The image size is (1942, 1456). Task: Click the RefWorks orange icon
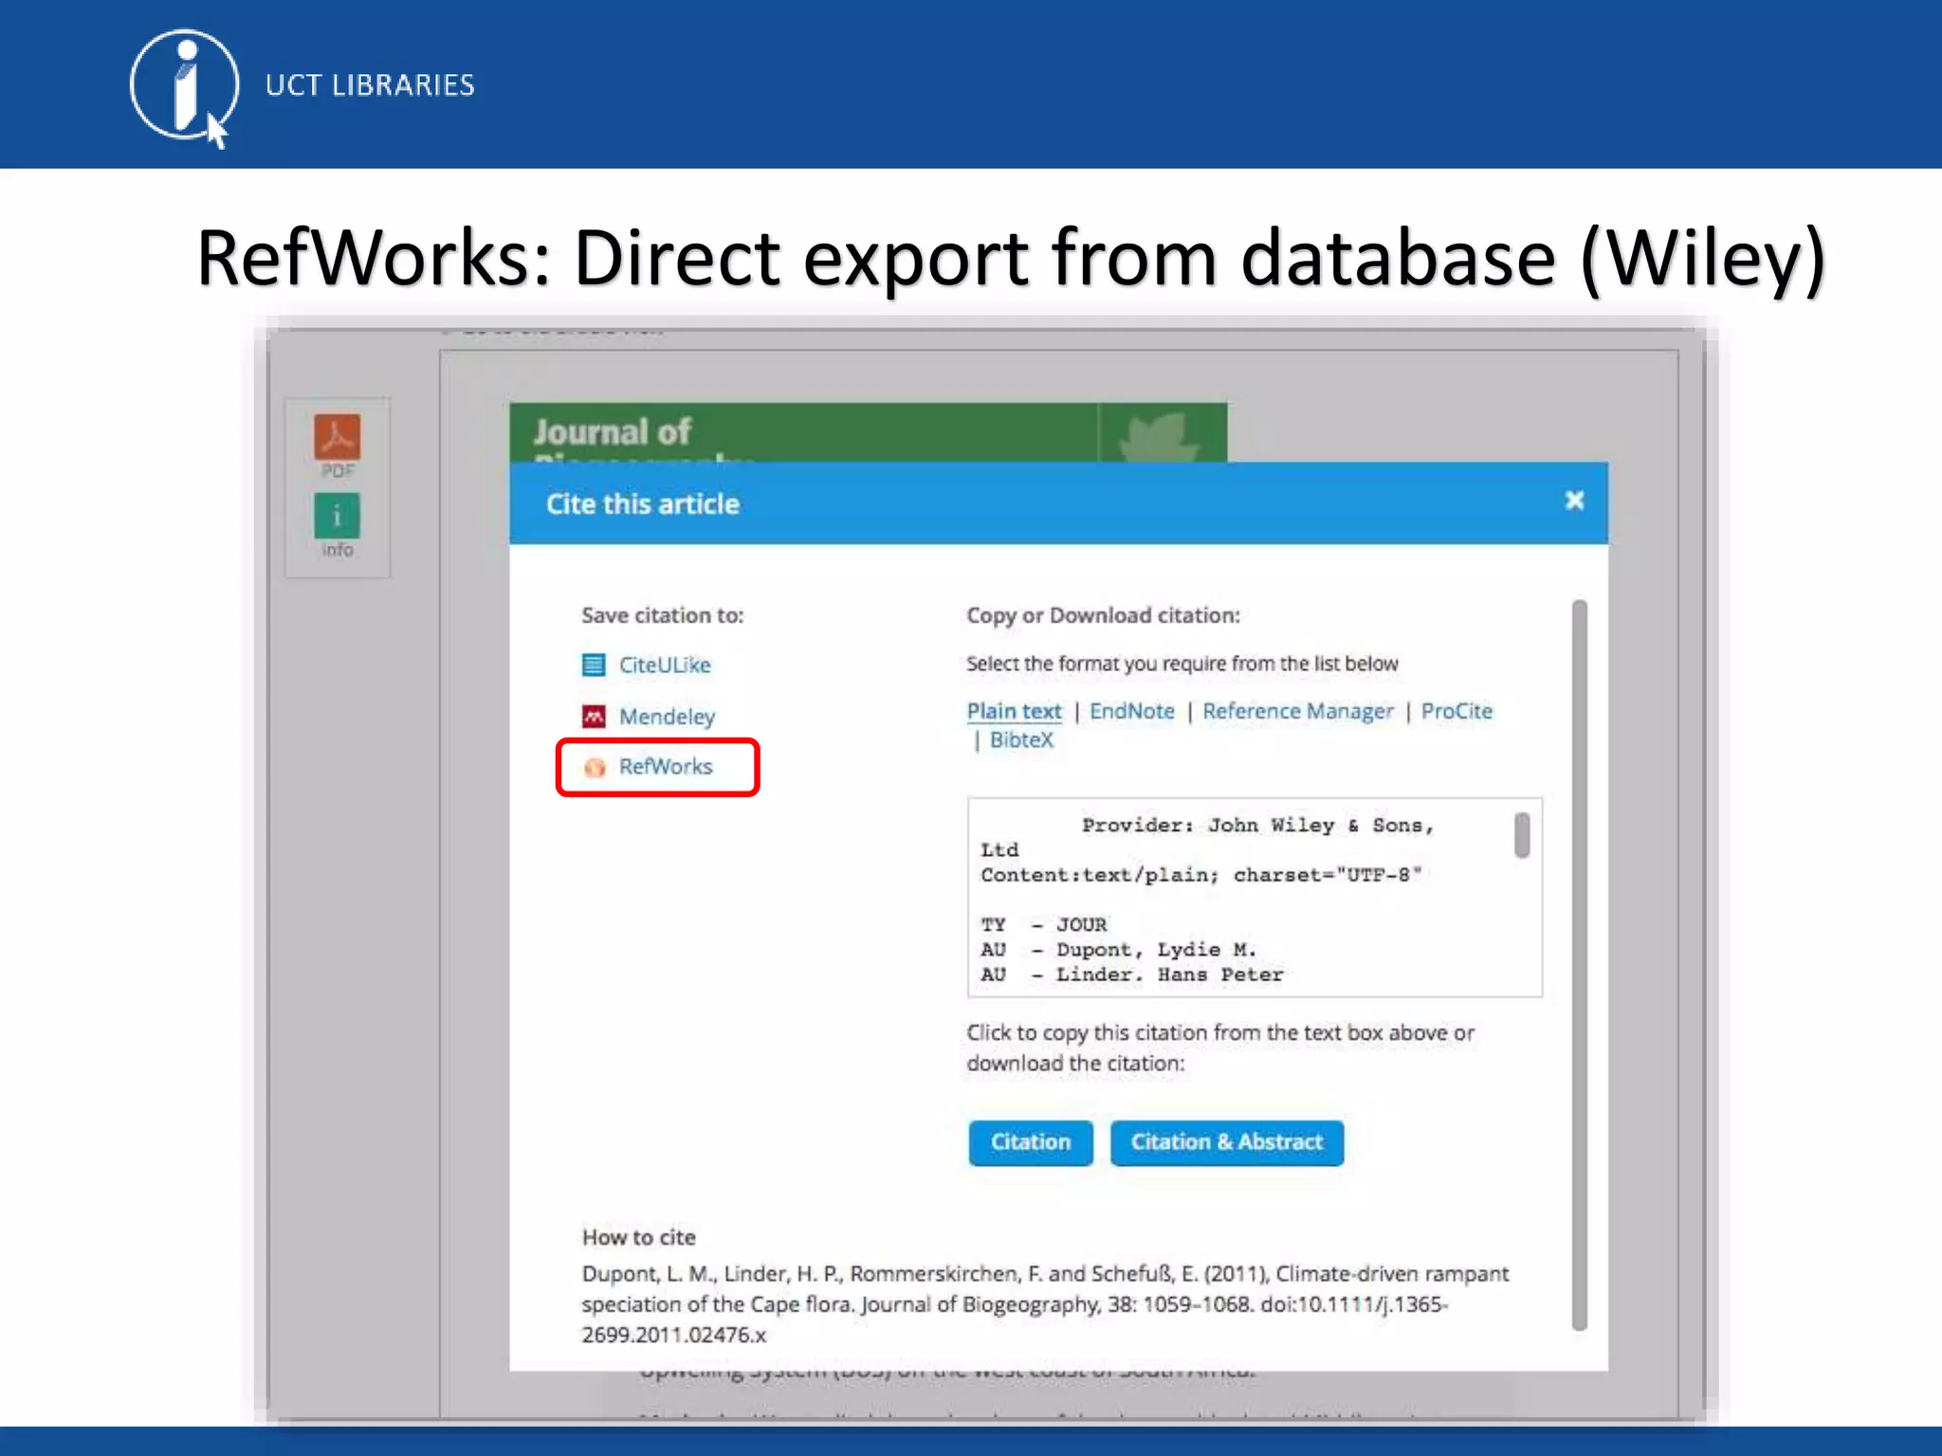point(595,767)
